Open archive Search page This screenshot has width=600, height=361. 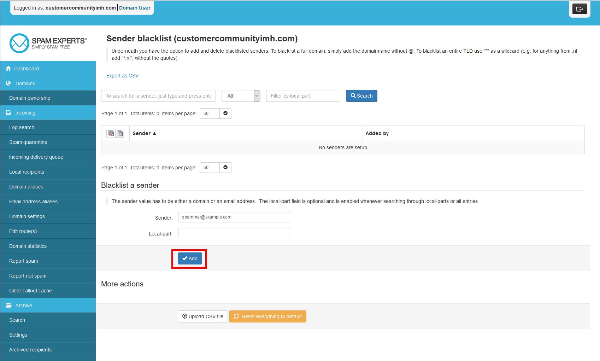pyautogui.click(x=48, y=320)
